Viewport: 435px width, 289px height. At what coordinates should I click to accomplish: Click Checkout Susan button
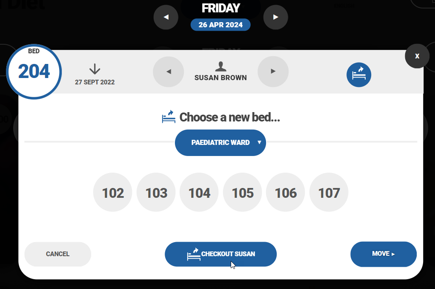pos(220,254)
